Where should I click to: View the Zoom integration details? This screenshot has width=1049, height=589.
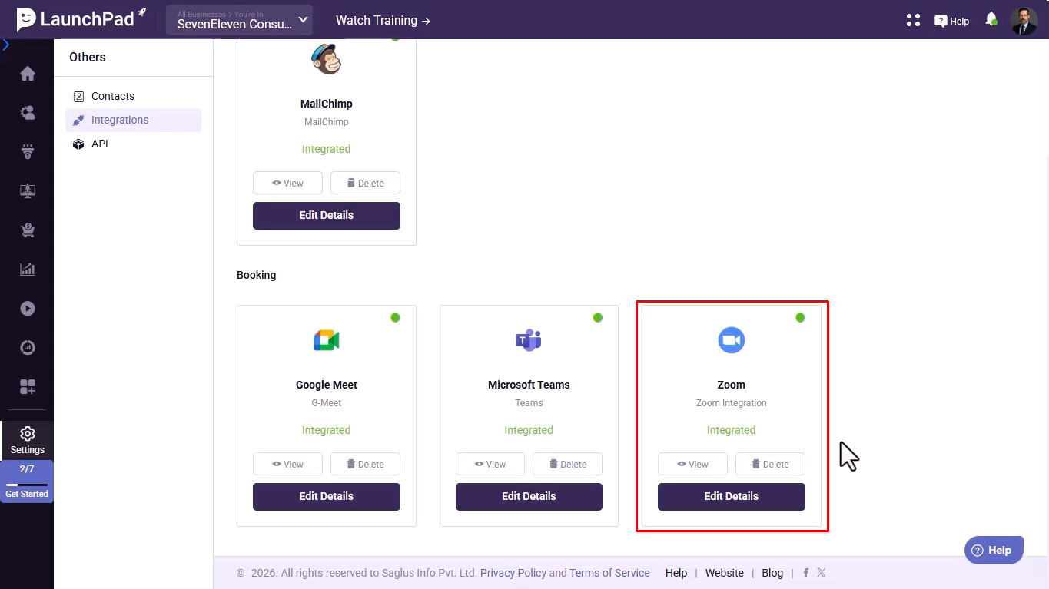[692, 464]
